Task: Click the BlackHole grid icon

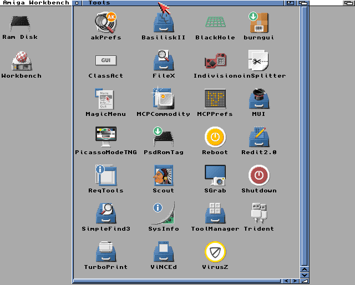Action: pos(215,23)
